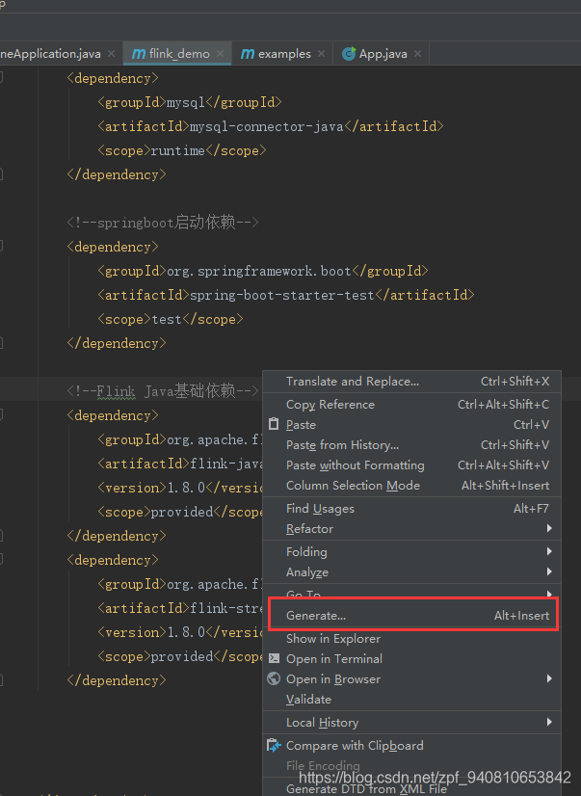This screenshot has height=796, width=581.
Task: Toggle Column Selection Mode
Action: [411, 486]
